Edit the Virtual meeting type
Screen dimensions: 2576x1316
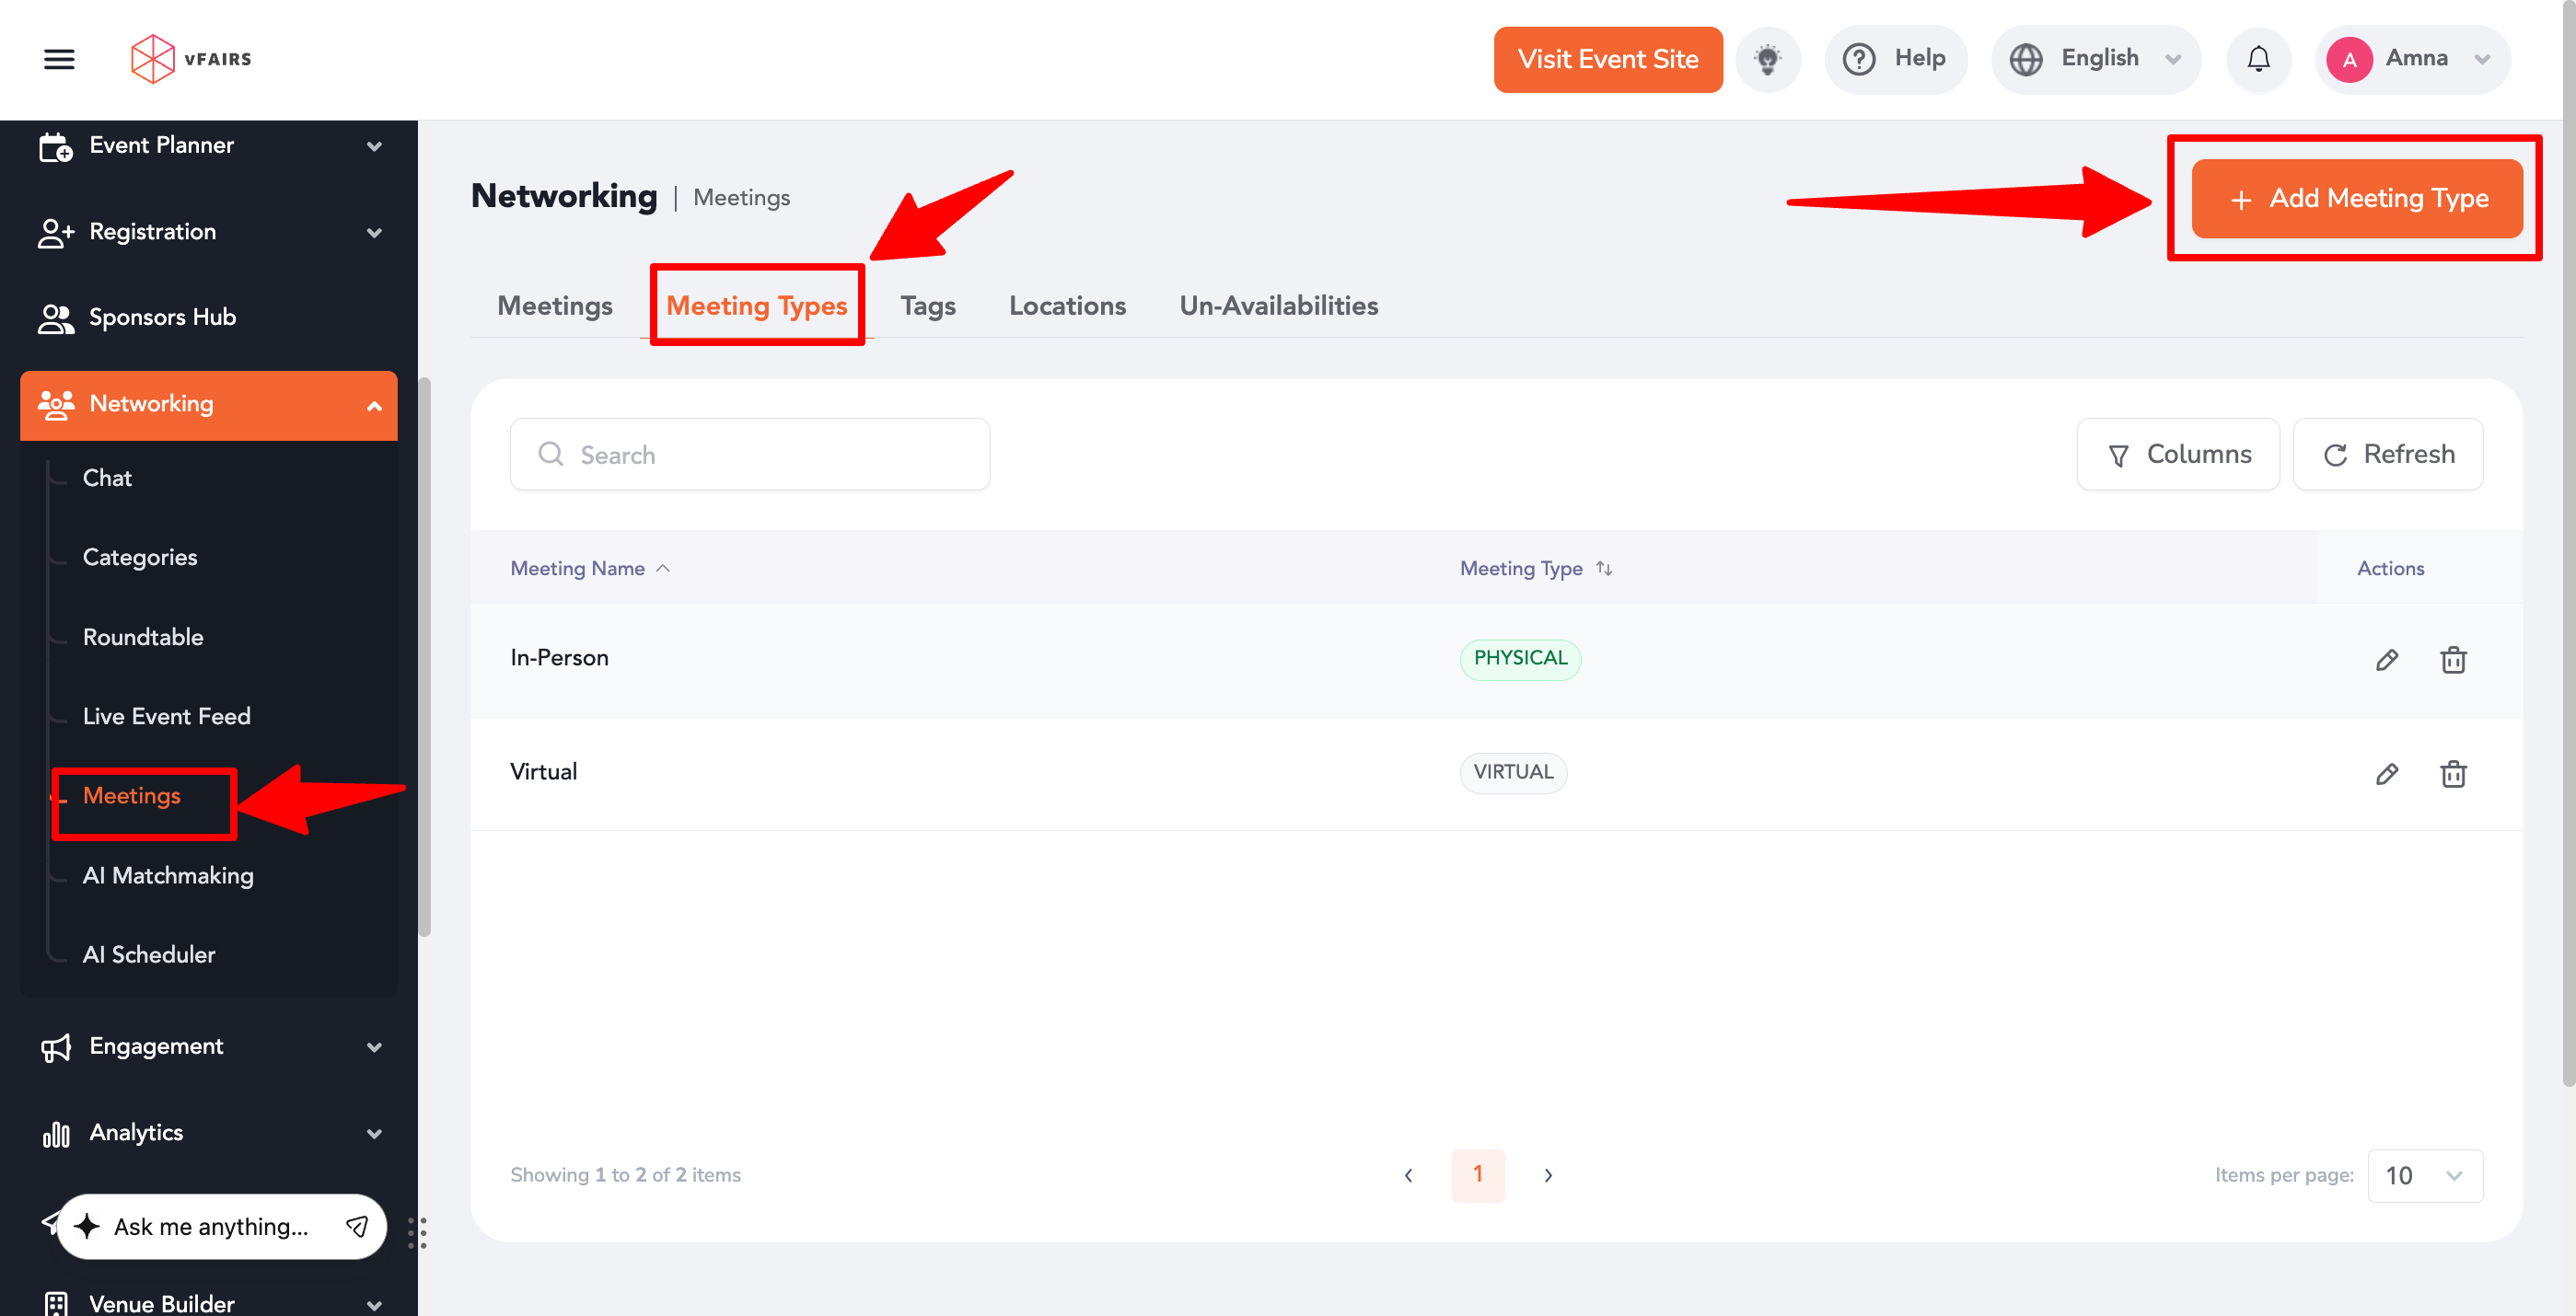coord(2386,773)
